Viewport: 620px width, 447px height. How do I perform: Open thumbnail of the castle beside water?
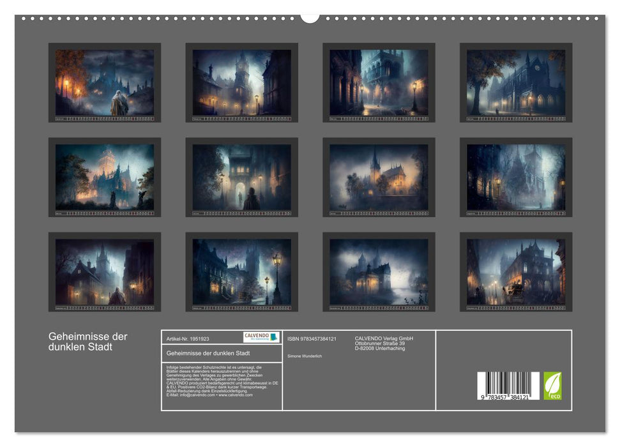(379, 271)
